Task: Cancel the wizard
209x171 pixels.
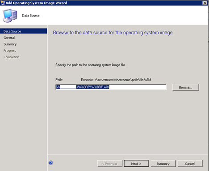Action: [190, 163]
